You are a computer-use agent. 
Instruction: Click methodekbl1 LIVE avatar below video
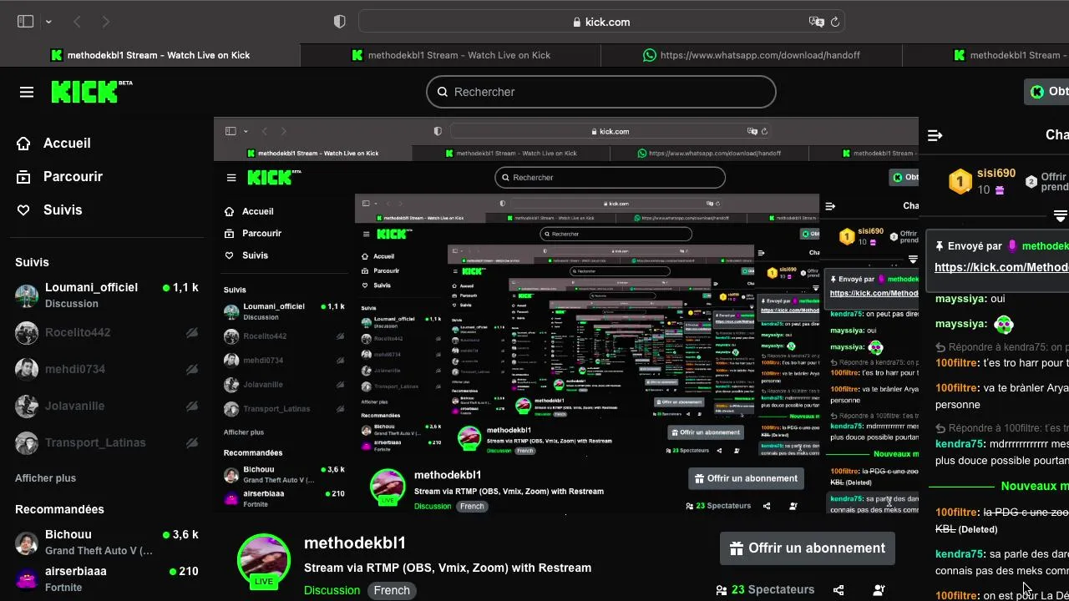coord(264,560)
